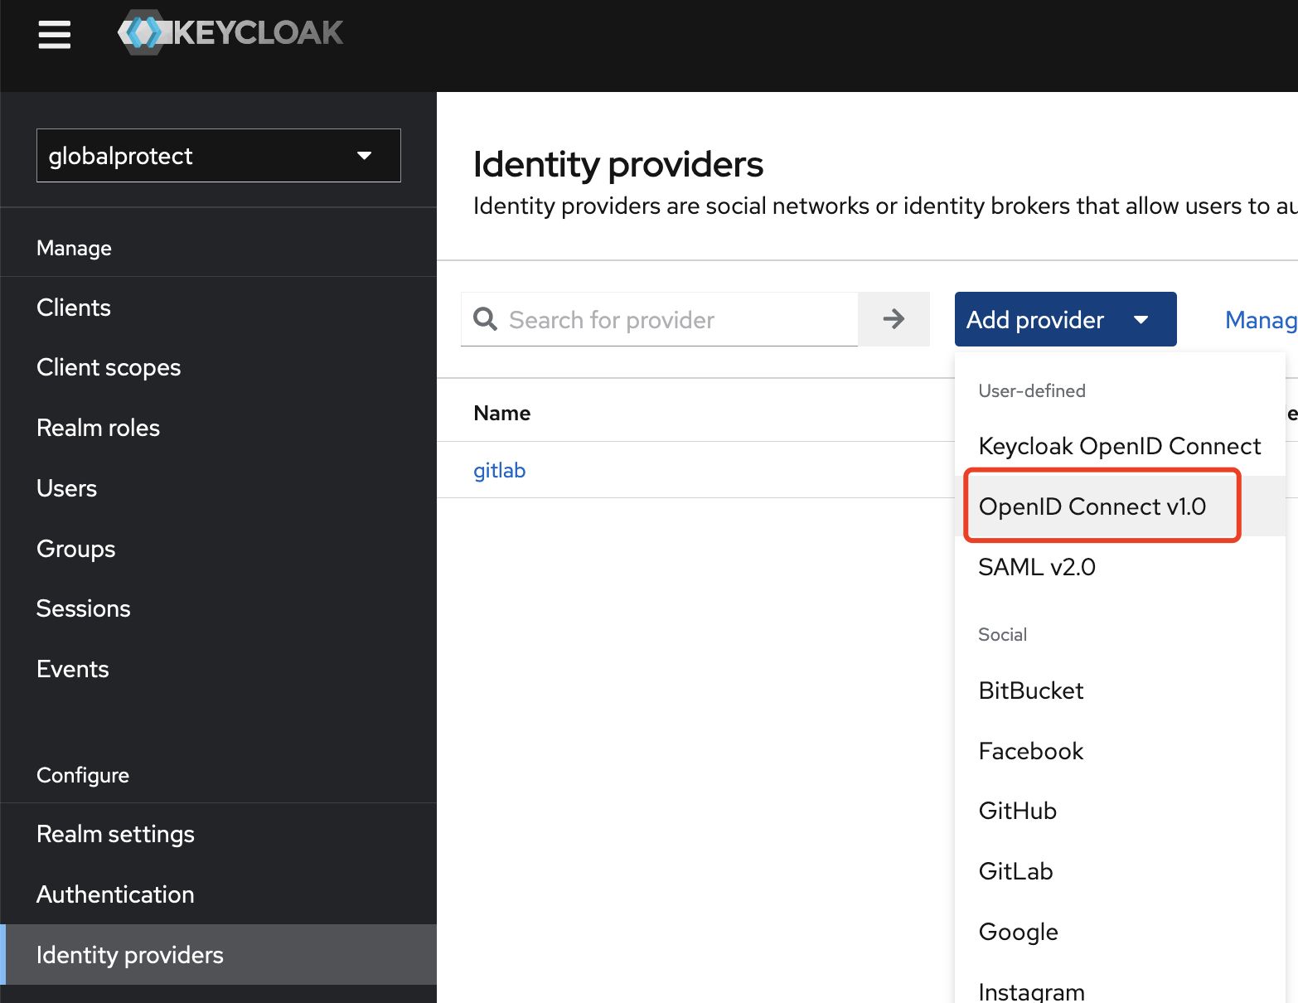
Task: Add Facebook social provider
Action: coord(1120,751)
